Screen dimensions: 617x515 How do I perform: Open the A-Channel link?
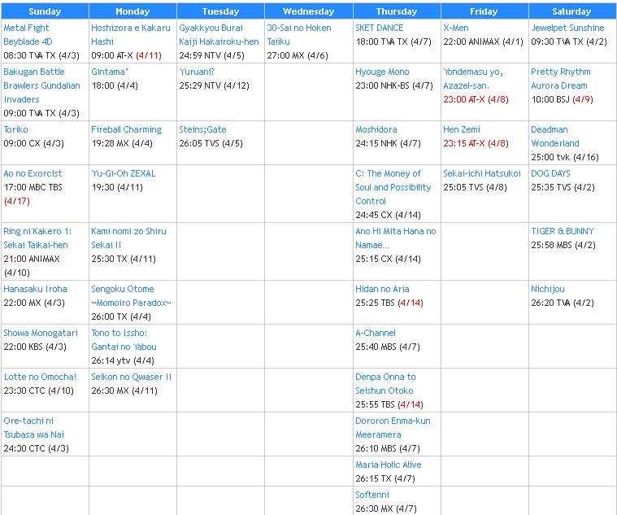point(376,333)
